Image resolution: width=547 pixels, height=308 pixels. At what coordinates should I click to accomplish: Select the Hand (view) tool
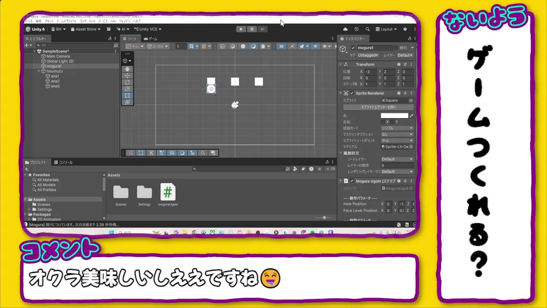(x=127, y=69)
